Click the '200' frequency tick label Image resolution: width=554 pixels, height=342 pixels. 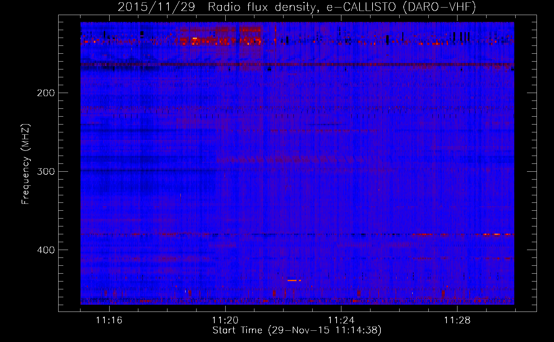[46, 93]
